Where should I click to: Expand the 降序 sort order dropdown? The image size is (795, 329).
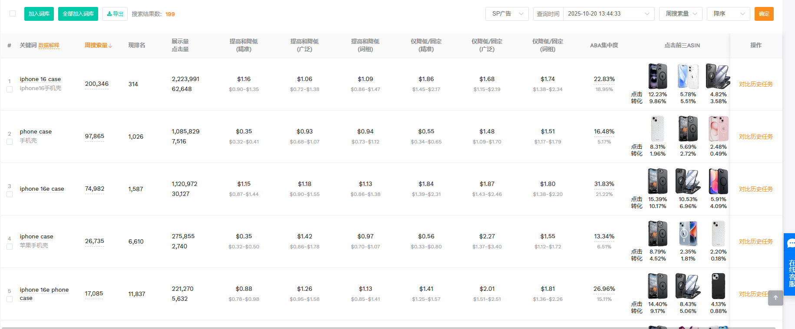728,14
